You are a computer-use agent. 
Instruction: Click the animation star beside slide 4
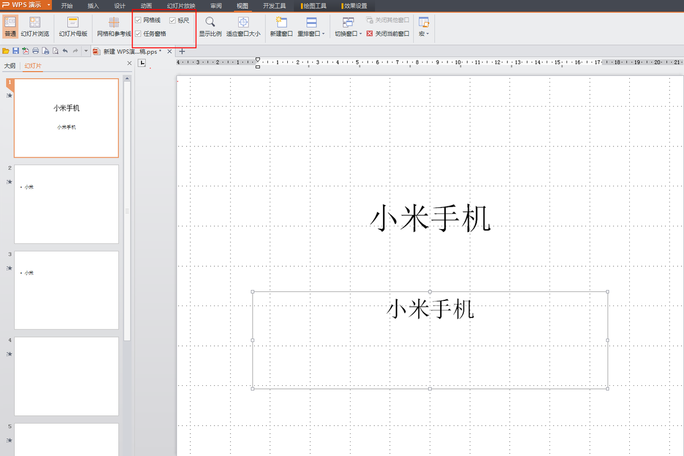click(x=9, y=353)
